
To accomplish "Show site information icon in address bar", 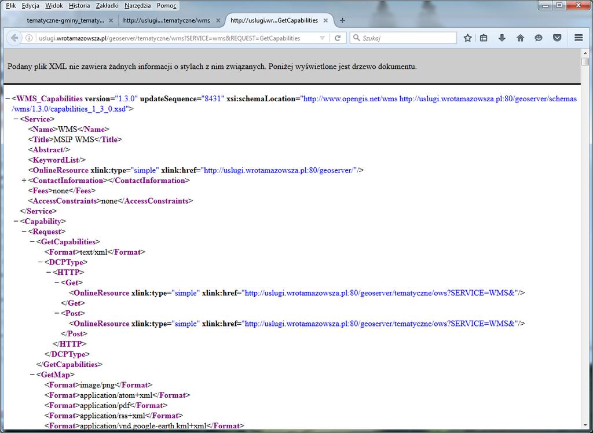I will (x=29, y=38).
